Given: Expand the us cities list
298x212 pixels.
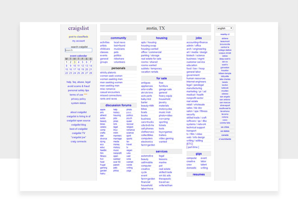Looking at the screenshot, I should click(x=225, y=127).
